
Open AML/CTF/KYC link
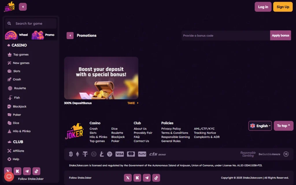(x=204, y=129)
